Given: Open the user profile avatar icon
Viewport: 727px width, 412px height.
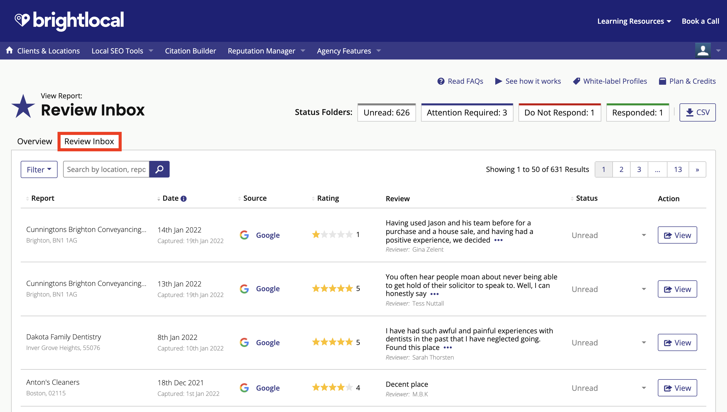Looking at the screenshot, I should pyautogui.click(x=703, y=50).
